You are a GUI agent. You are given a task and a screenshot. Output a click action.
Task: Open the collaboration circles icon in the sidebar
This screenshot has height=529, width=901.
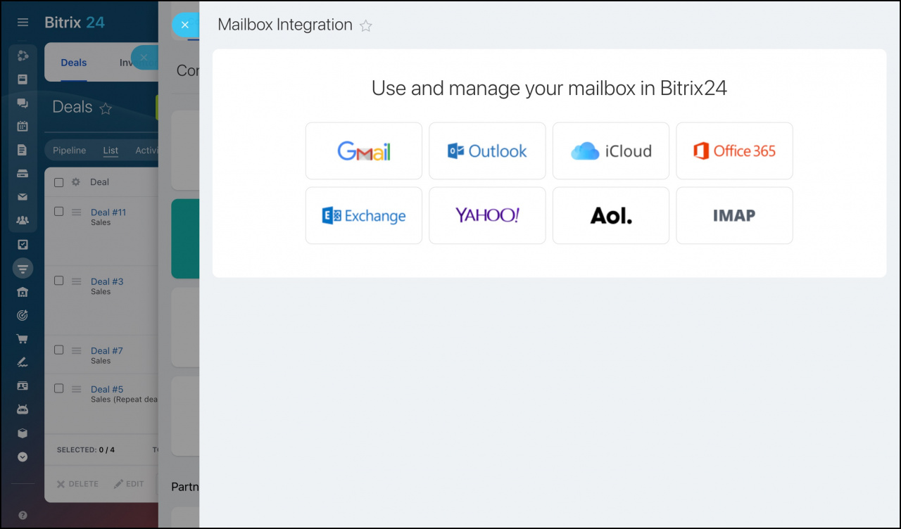point(23,56)
